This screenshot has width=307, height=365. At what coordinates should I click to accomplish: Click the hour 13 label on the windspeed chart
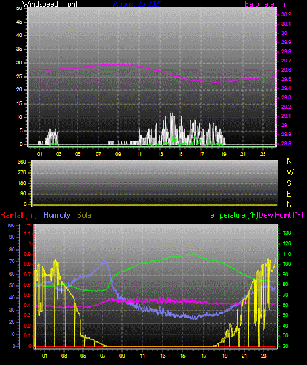click(160, 154)
